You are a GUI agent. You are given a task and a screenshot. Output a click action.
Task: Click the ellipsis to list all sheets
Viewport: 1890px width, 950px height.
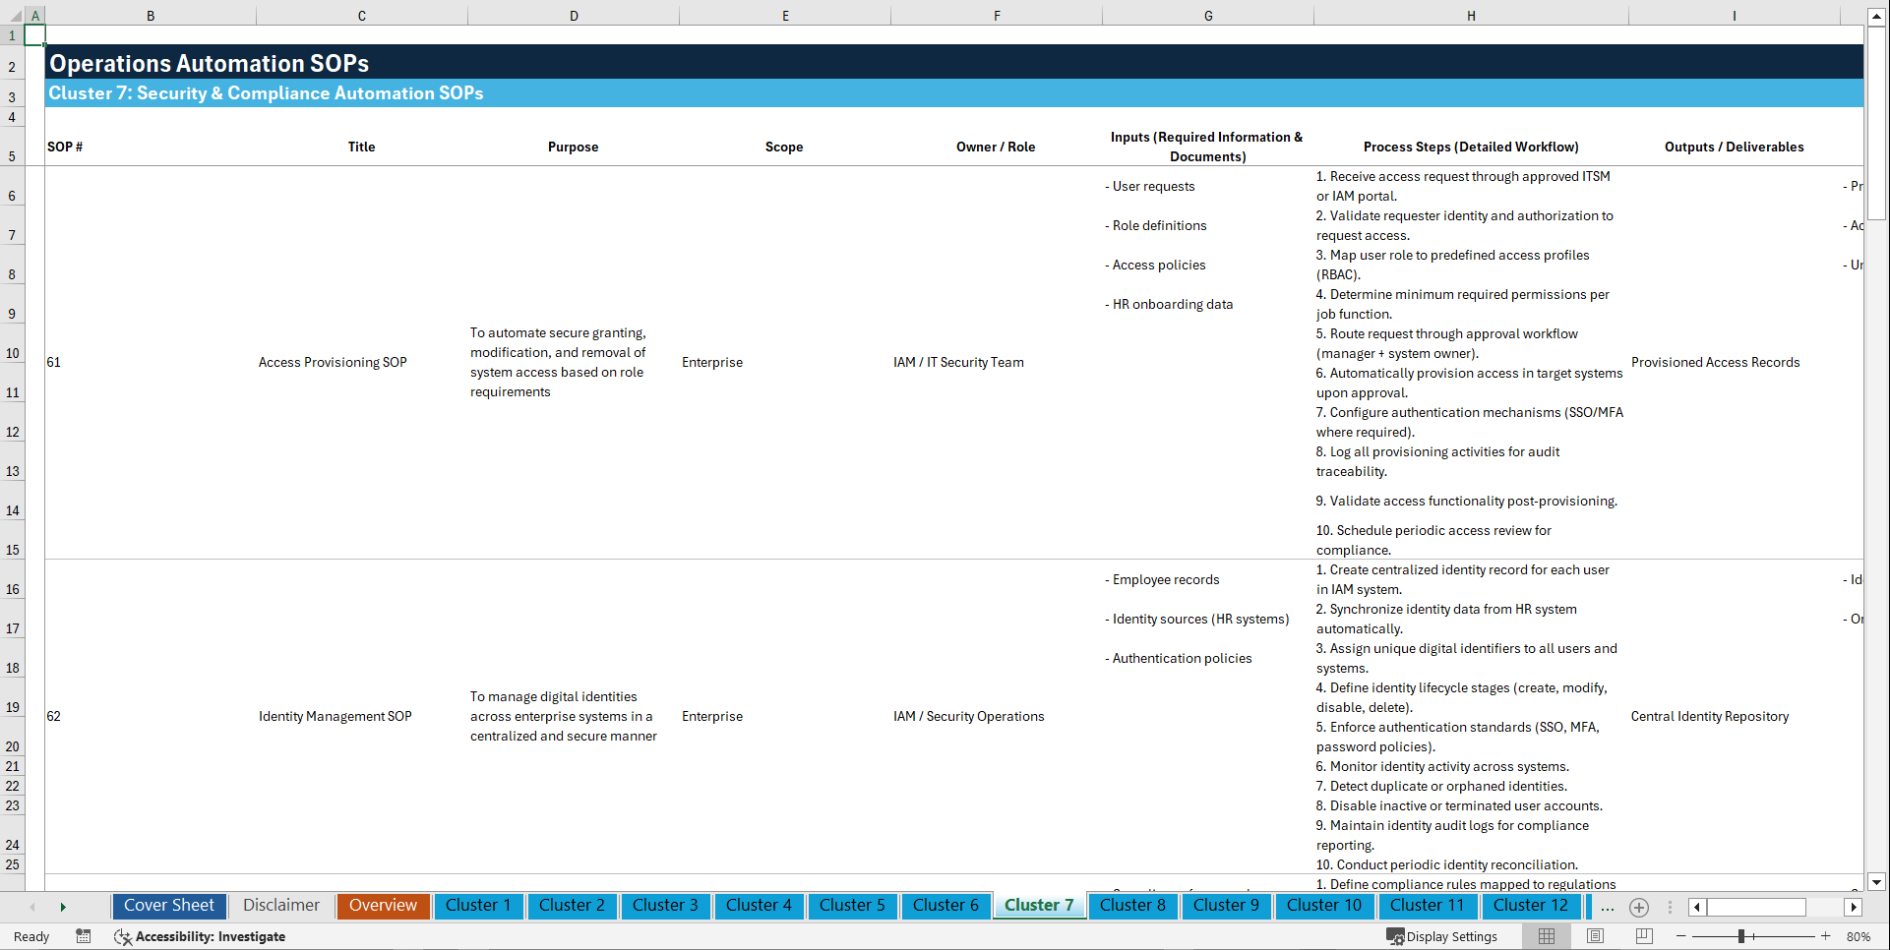tap(1608, 908)
